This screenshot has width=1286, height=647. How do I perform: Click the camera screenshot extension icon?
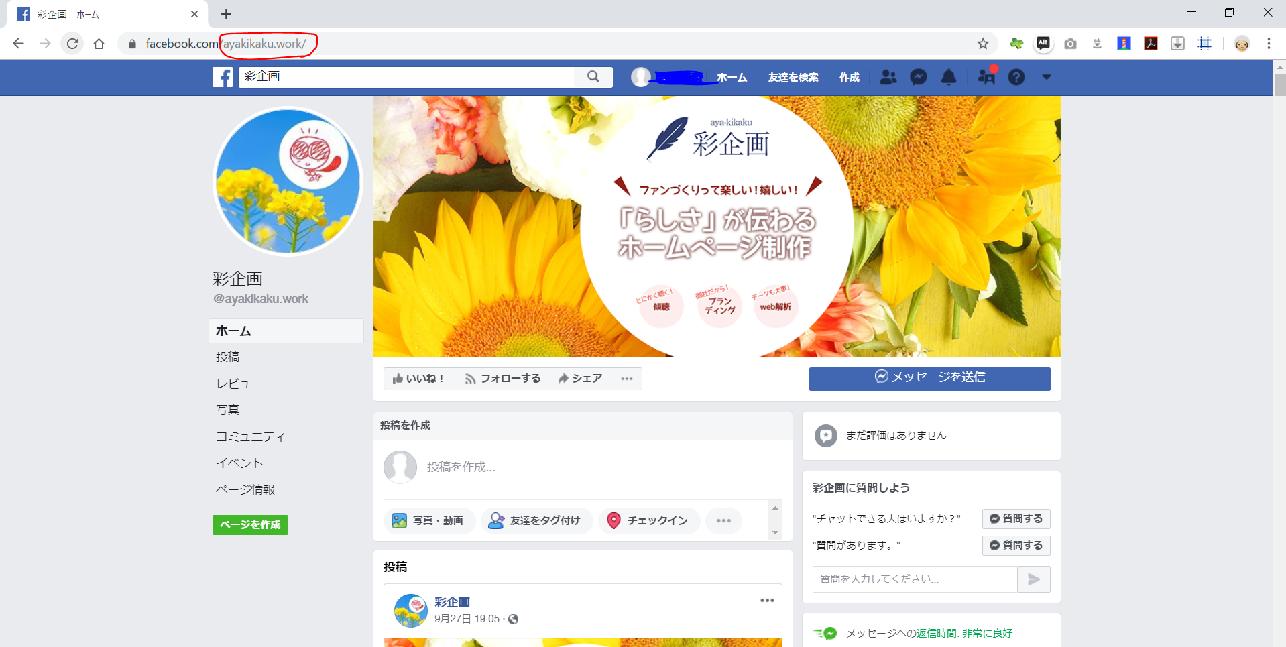(1070, 44)
